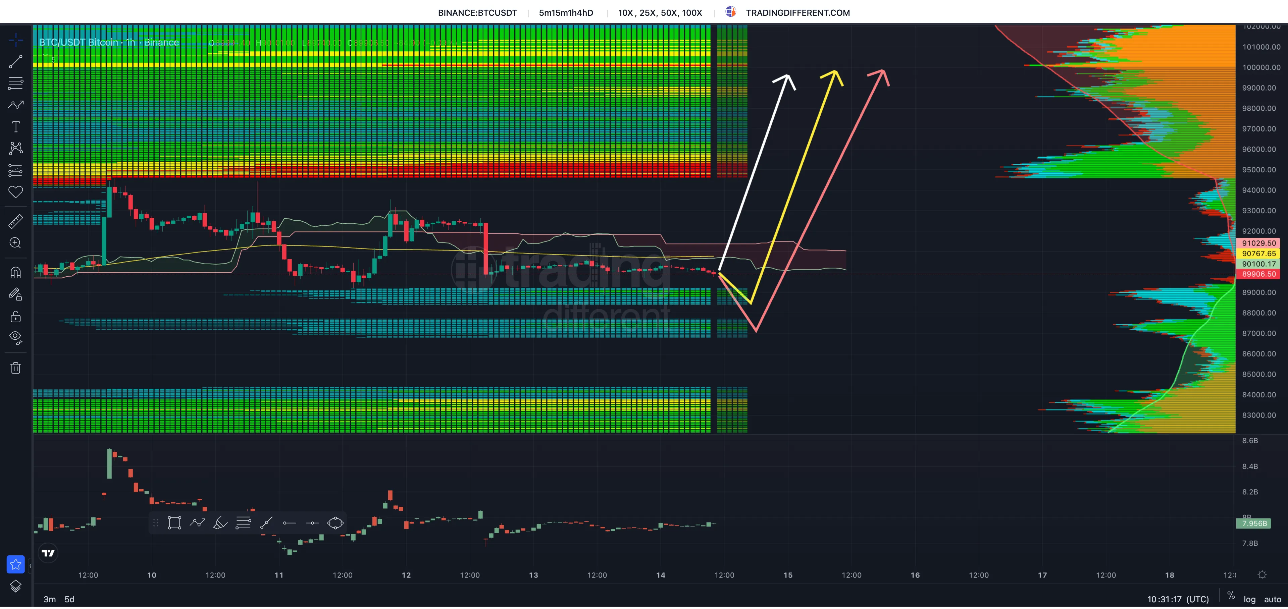The height and width of the screenshot is (609, 1288).
Task: Open the 5d date range
Action: [69, 599]
